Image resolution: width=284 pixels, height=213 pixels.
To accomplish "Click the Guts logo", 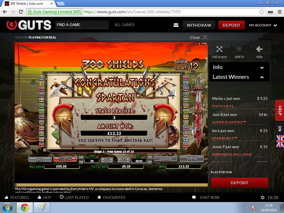I will [x=29, y=25].
